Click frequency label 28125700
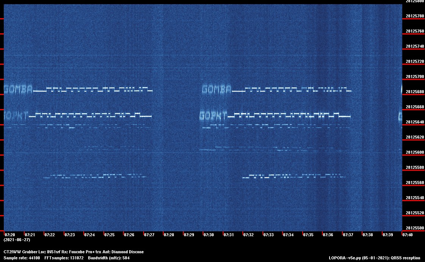 [415, 77]
